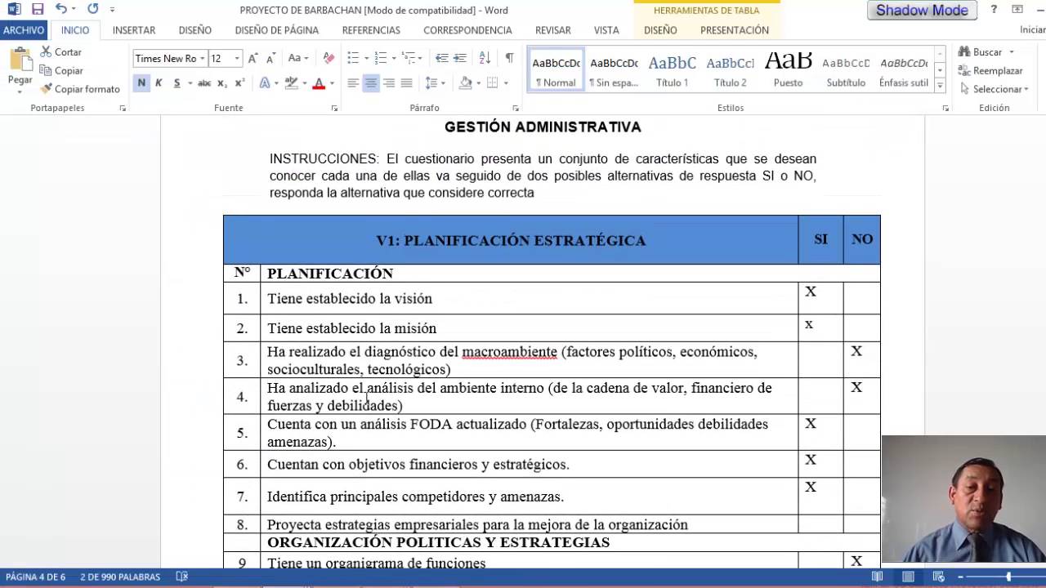Open the ARCHIVO tab
The image size is (1046, 588).
24,30
